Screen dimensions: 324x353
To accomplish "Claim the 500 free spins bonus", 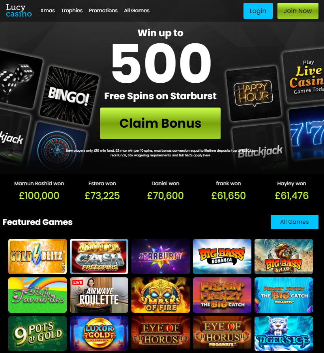I will click(x=160, y=123).
